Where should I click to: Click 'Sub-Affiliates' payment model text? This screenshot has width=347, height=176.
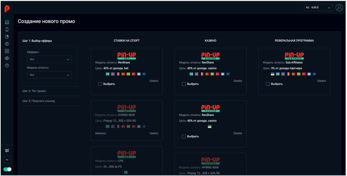pyautogui.click(x=294, y=63)
